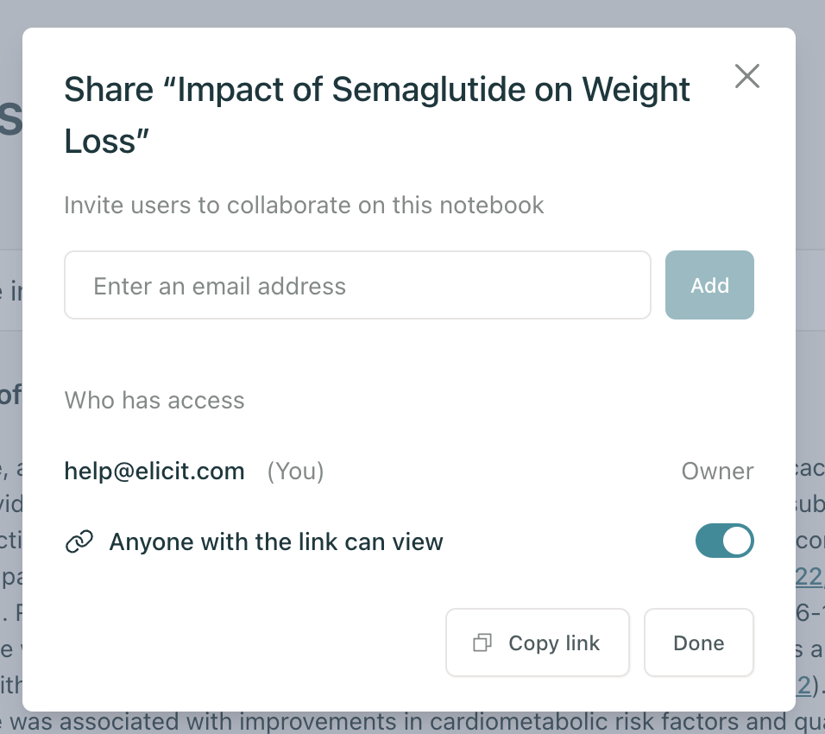
Task: Open the underlined "2" citation link at right edge
Action: (x=803, y=685)
